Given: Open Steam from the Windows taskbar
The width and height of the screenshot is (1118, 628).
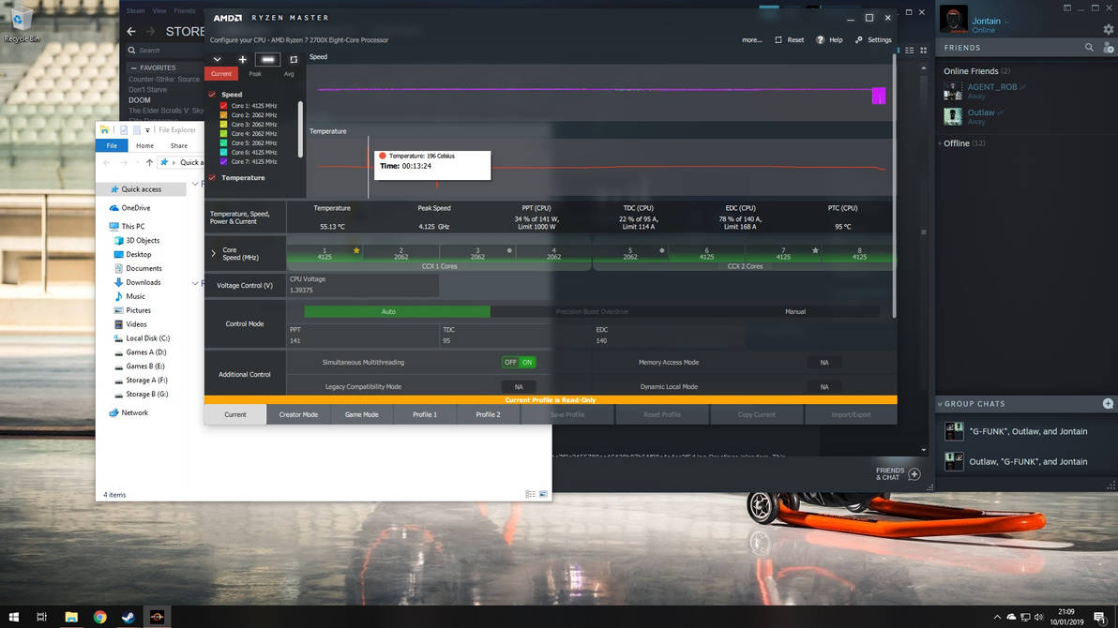Looking at the screenshot, I should [x=128, y=617].
